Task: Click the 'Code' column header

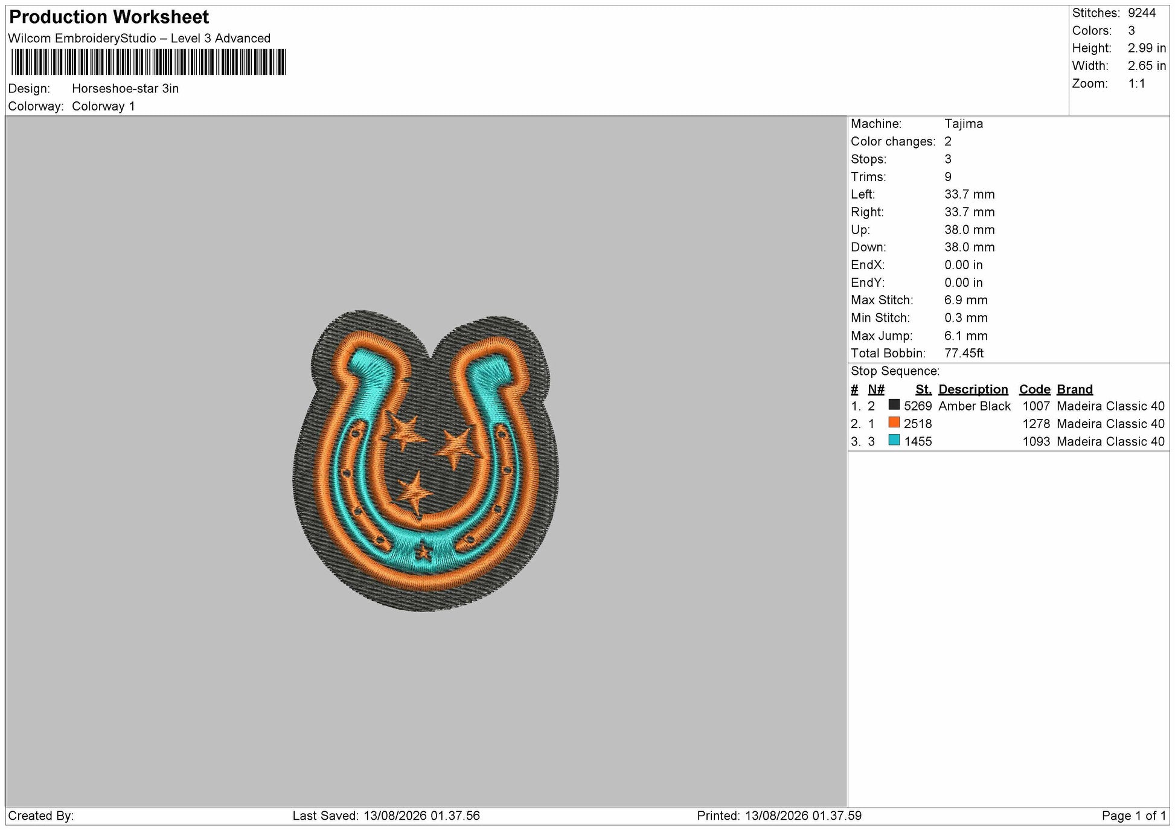Action: click(x=1035, y=389)
